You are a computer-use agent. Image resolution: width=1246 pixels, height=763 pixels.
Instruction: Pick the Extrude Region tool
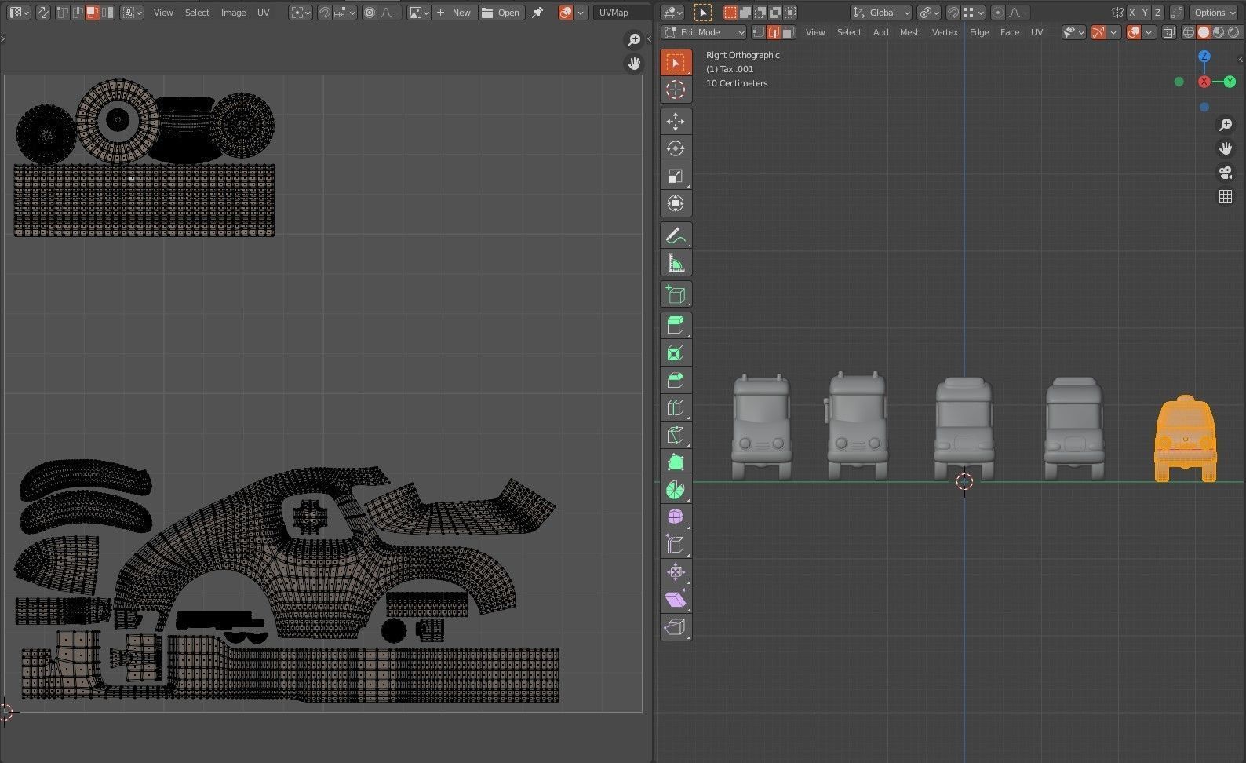click(676, 325)
